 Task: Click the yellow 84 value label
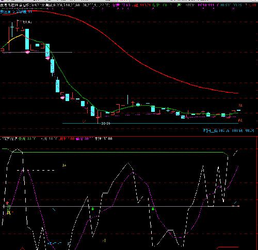click(x=64, y=165)
